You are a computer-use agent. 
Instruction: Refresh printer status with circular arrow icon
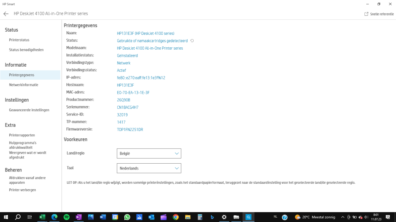coord(192,41)
